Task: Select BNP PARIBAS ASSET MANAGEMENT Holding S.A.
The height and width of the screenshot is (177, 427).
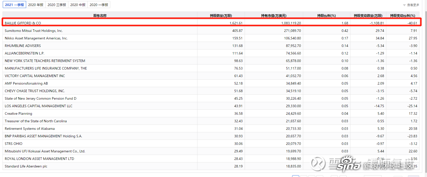Action: 43,136
